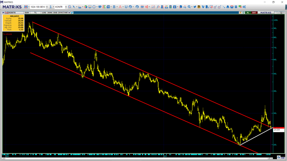
Task: Click the Twitter bird icon in chart header
Action: click(72, 13)
